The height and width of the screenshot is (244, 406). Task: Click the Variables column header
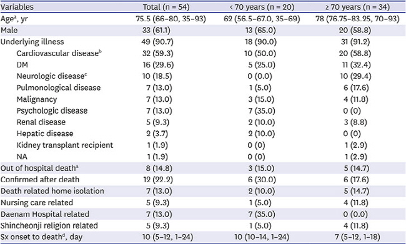tap(17, 7)
